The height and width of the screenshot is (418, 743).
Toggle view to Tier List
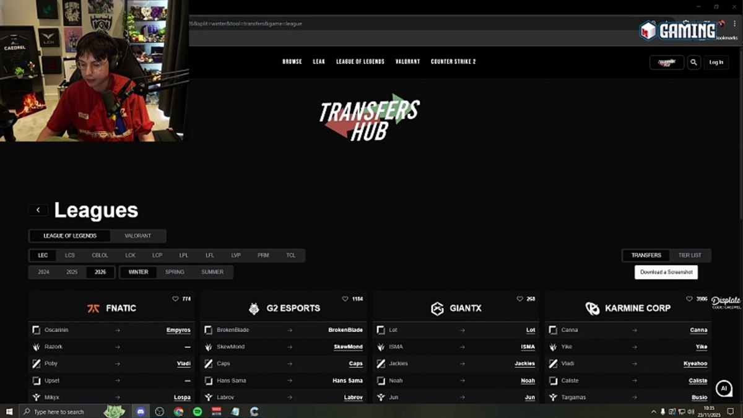coord(690,255)
